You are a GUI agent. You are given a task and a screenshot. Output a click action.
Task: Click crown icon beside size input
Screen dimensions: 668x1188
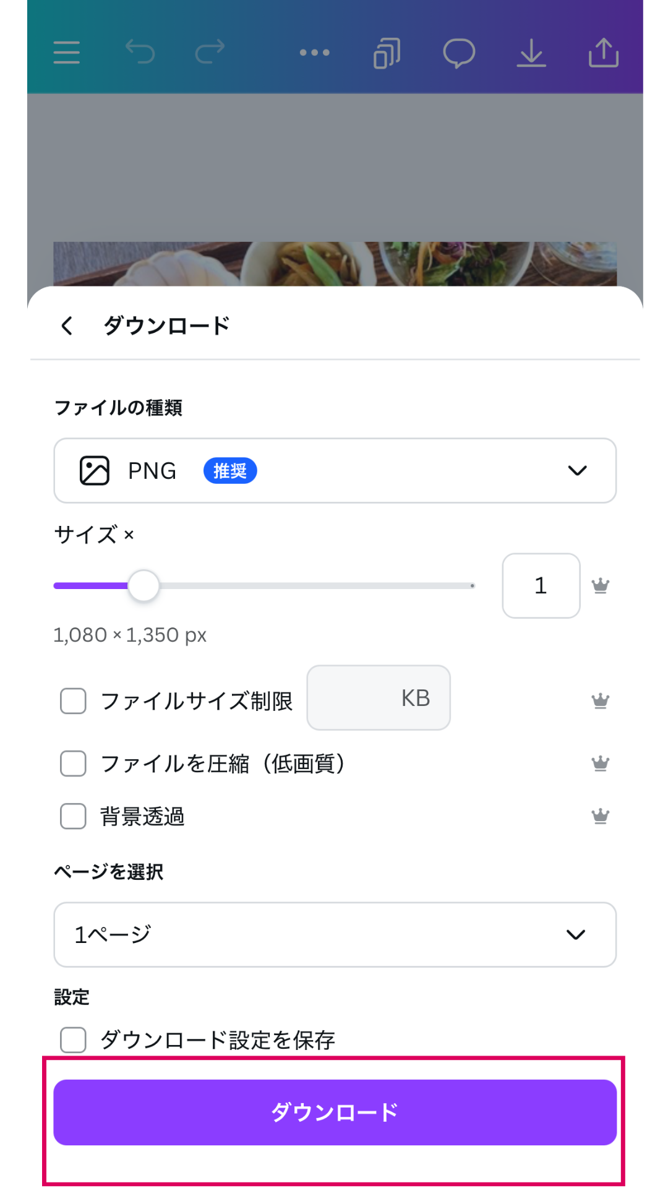click(x=600, y=585)
